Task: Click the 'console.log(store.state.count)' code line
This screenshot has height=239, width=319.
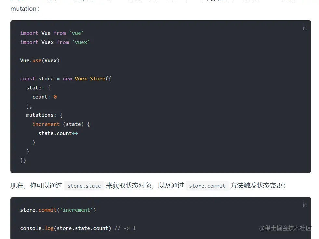Action: 66,228
